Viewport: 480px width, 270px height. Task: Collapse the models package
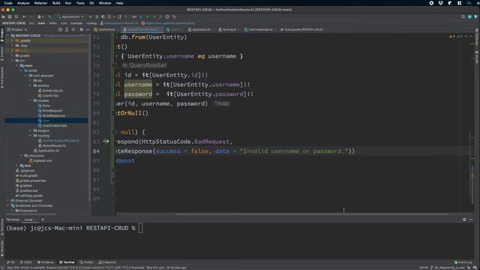coord(30,100)
